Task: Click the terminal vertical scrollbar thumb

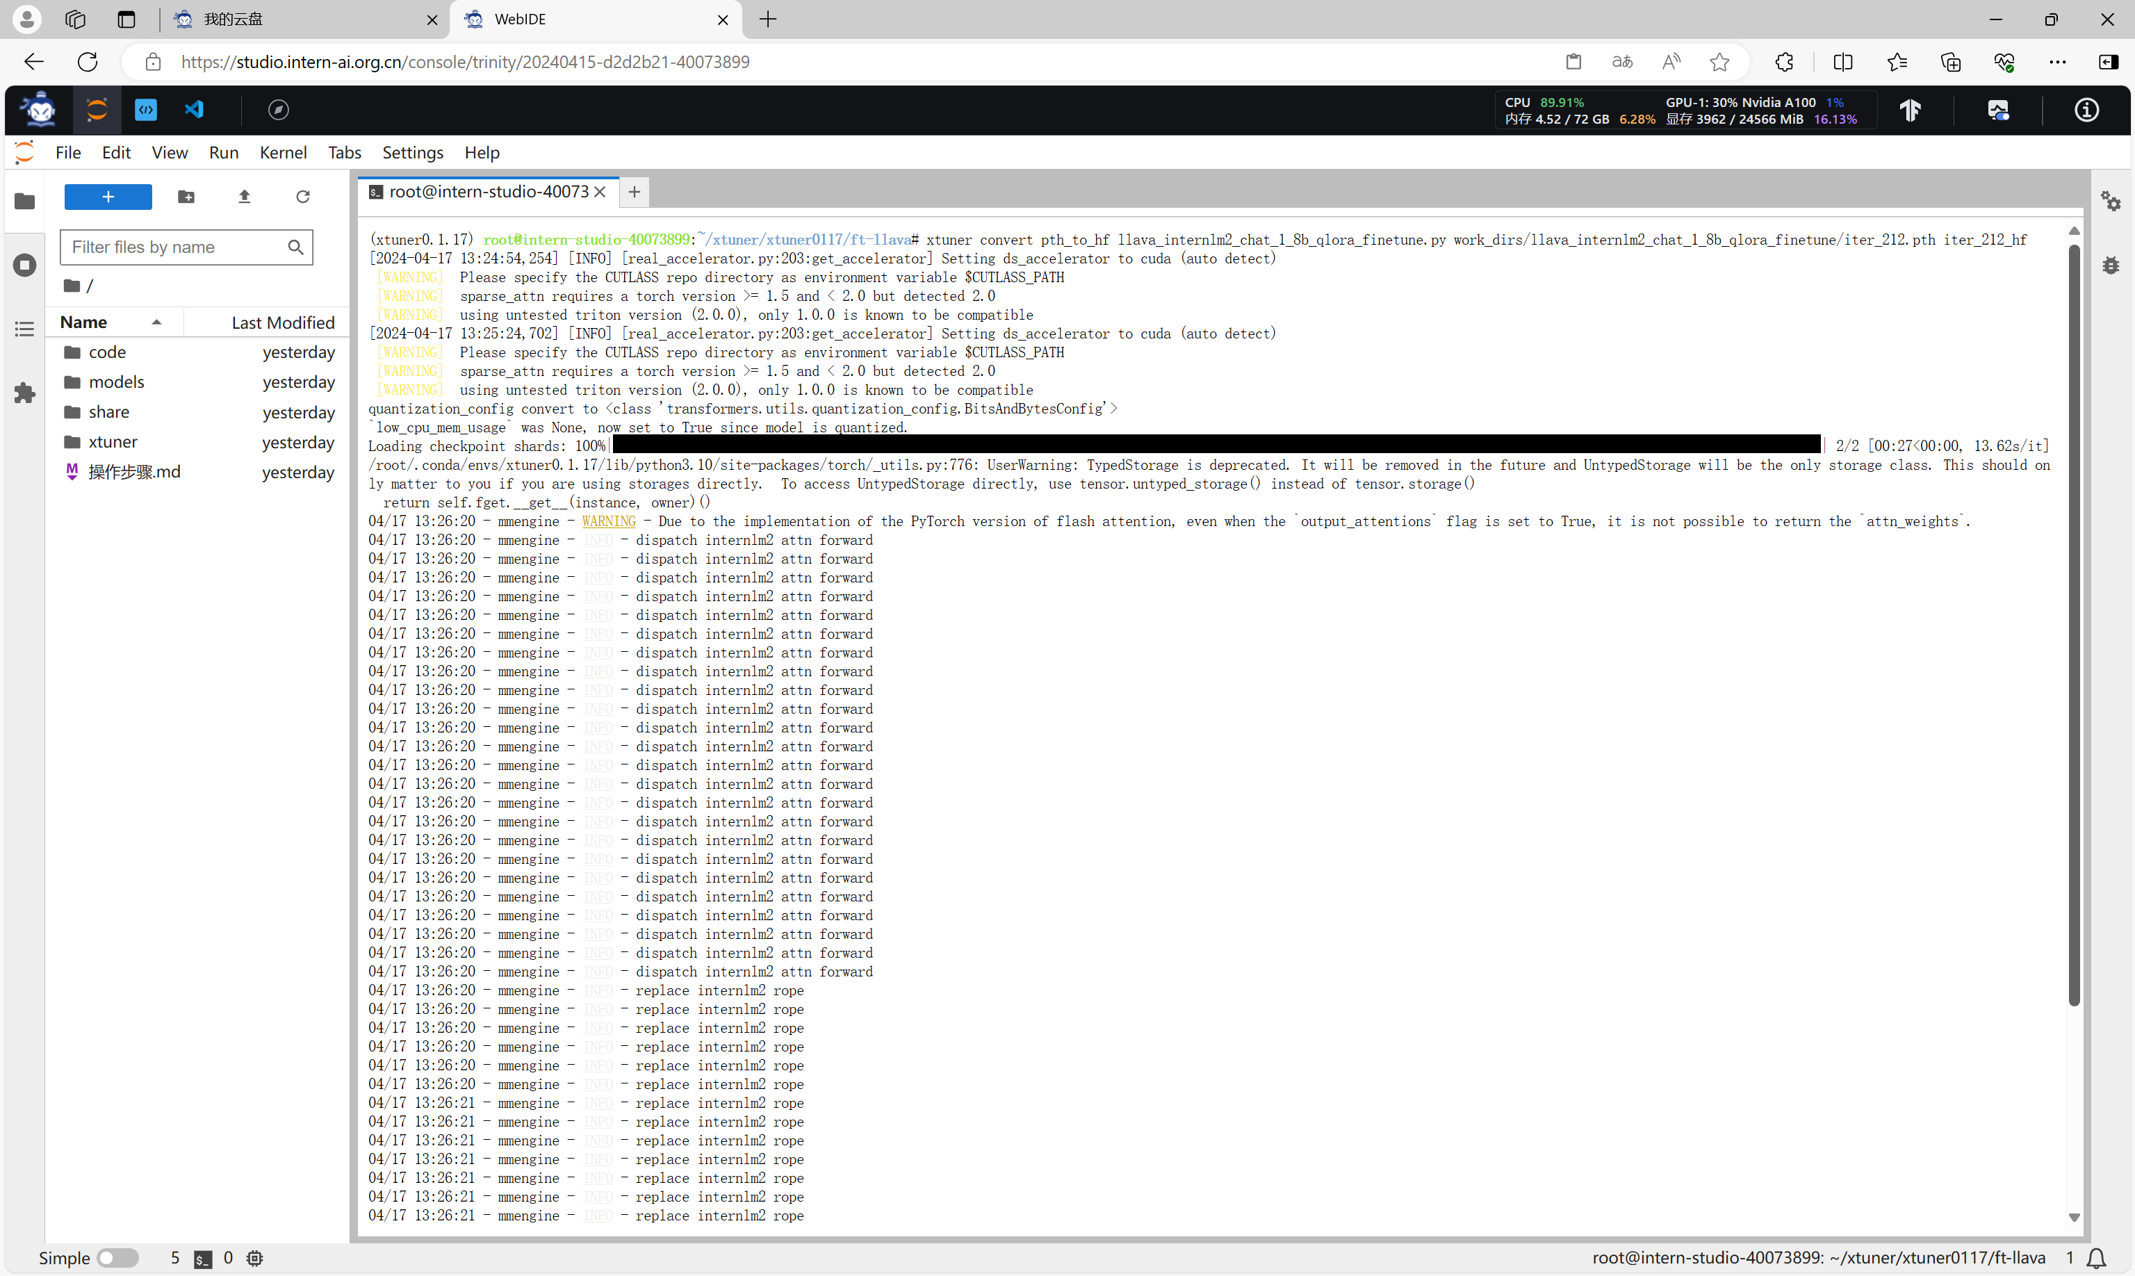Action: click(2073, 624)
